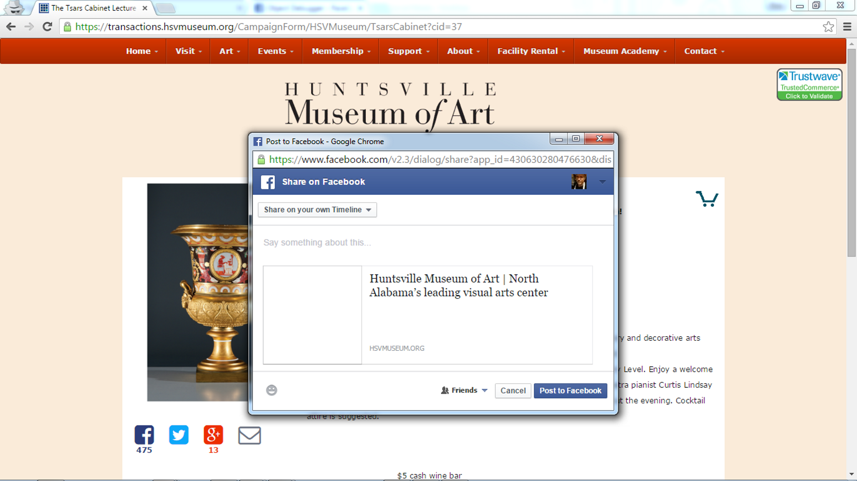Open the shopping cart icon
The width and height of the screenshot is (857, 481).
(x=707, y=199)
